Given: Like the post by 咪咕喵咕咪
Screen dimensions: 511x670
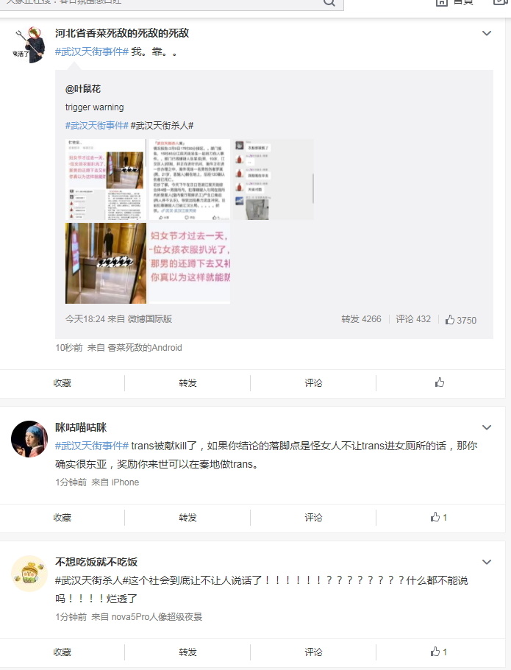Looking at the screenshot, I should tap(439, 517).
